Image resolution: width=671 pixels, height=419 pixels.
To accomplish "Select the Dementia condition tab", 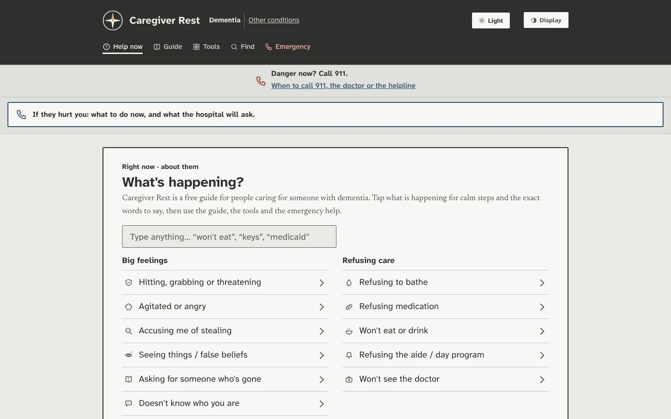I will click(x=225, y=20).
